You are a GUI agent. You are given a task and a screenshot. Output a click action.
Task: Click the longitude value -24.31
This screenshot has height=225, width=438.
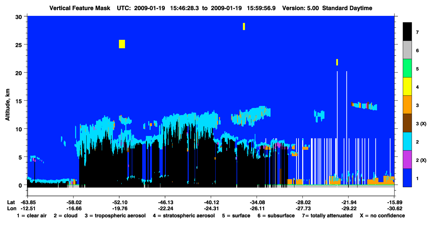211,208
